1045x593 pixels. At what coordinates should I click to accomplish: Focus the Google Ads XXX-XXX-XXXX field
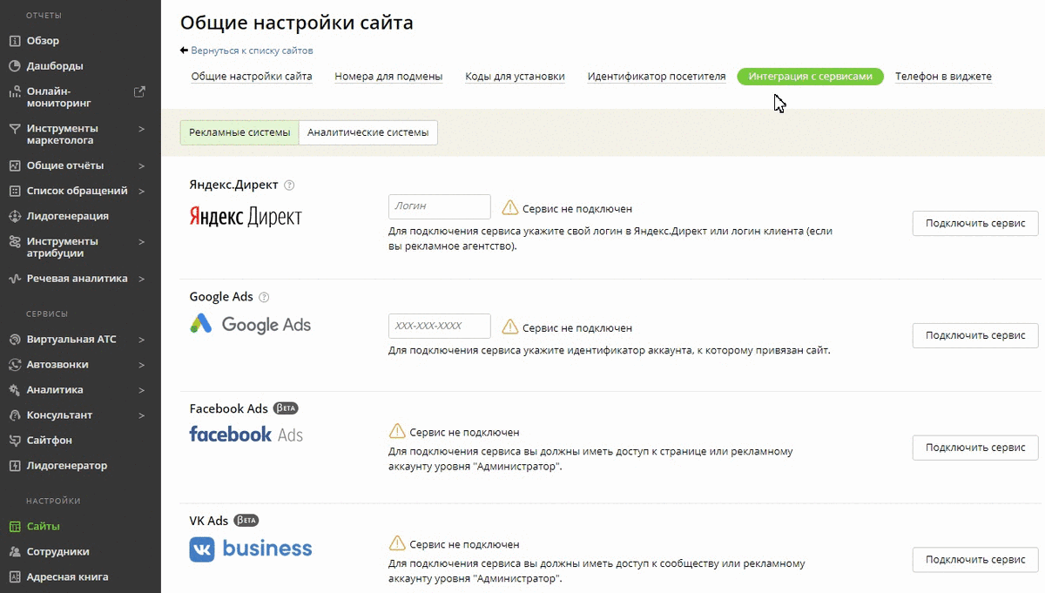440,327
